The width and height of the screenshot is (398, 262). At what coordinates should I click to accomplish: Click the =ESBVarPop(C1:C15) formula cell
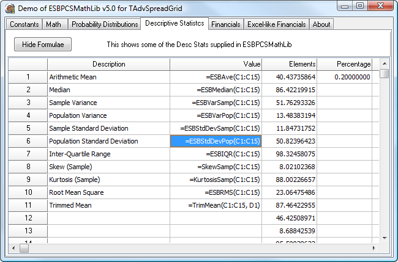click(x=216, y=115)
